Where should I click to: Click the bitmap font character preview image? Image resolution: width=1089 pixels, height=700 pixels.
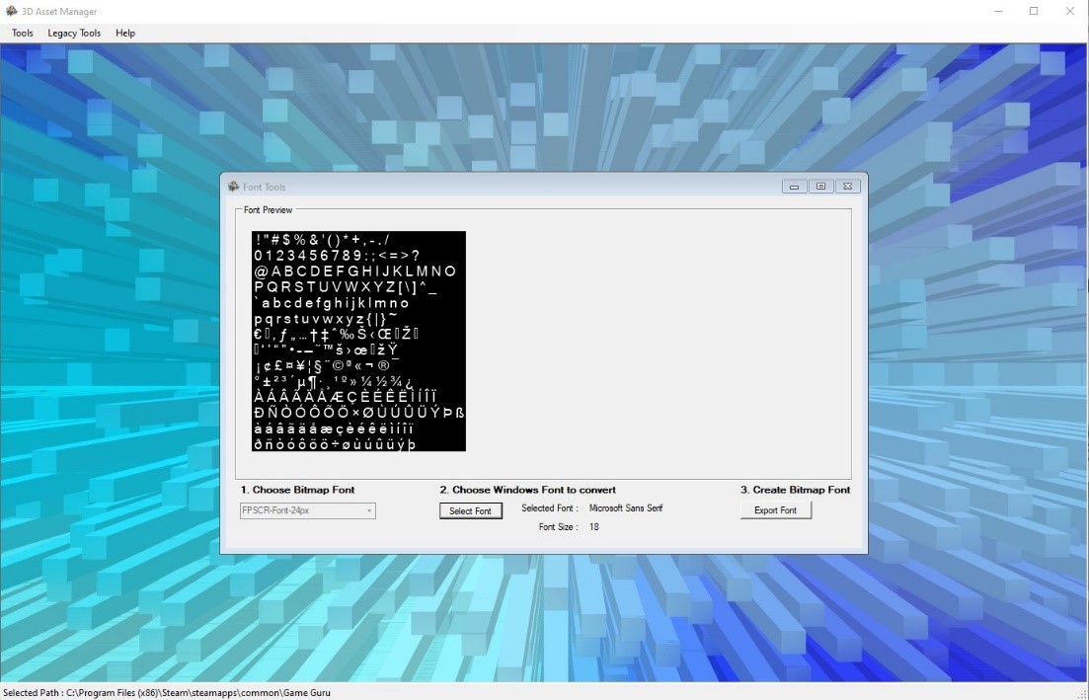click(358, 342)
